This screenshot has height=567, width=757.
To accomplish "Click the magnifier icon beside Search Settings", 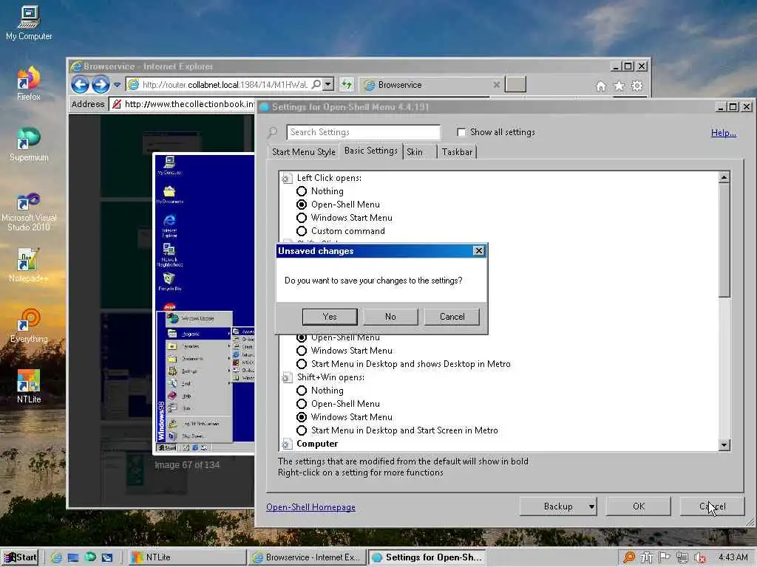I will pos(273,132).
